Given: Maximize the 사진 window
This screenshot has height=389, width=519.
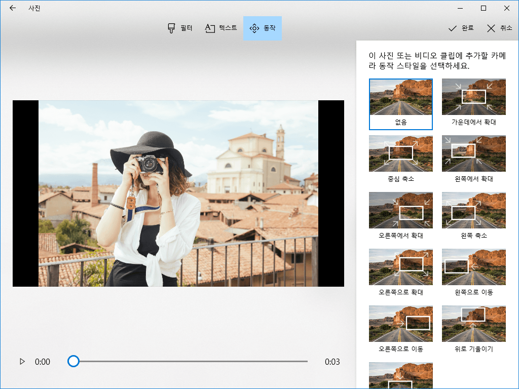Looking at the screenshot, I should point(483,8).
